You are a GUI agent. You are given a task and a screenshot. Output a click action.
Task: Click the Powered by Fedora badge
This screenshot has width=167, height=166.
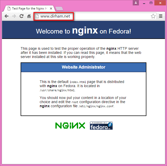click(x=101, y=126)
